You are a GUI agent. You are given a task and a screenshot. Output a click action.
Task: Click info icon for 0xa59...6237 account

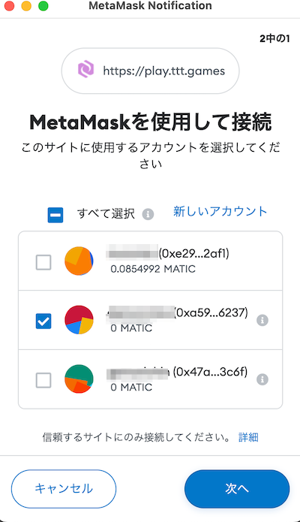(x=262, y=320)
